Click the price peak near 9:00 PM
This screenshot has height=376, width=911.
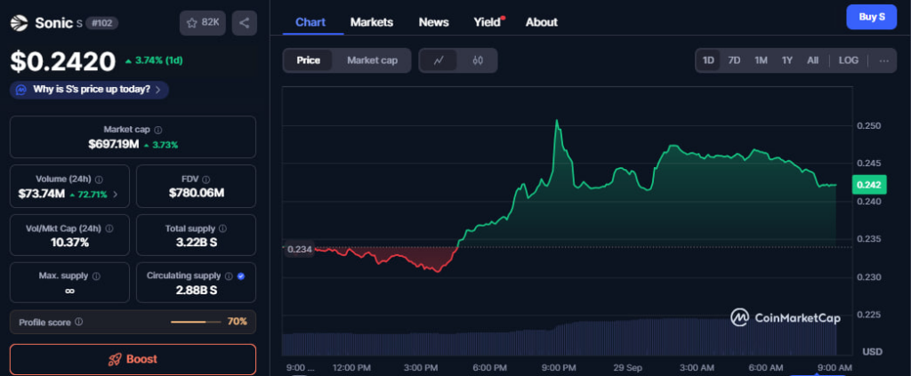pos(557,121)
